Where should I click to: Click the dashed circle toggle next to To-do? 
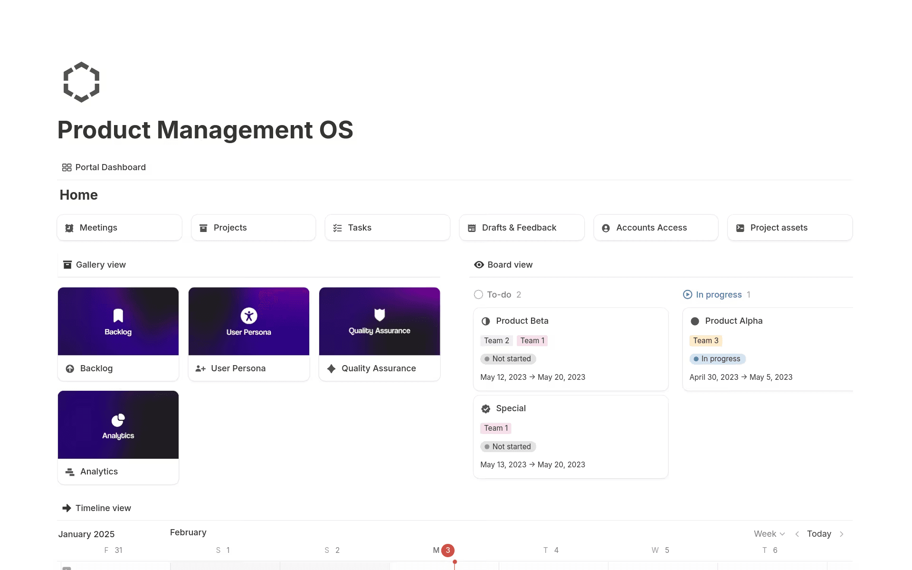(x=478, y=294)
